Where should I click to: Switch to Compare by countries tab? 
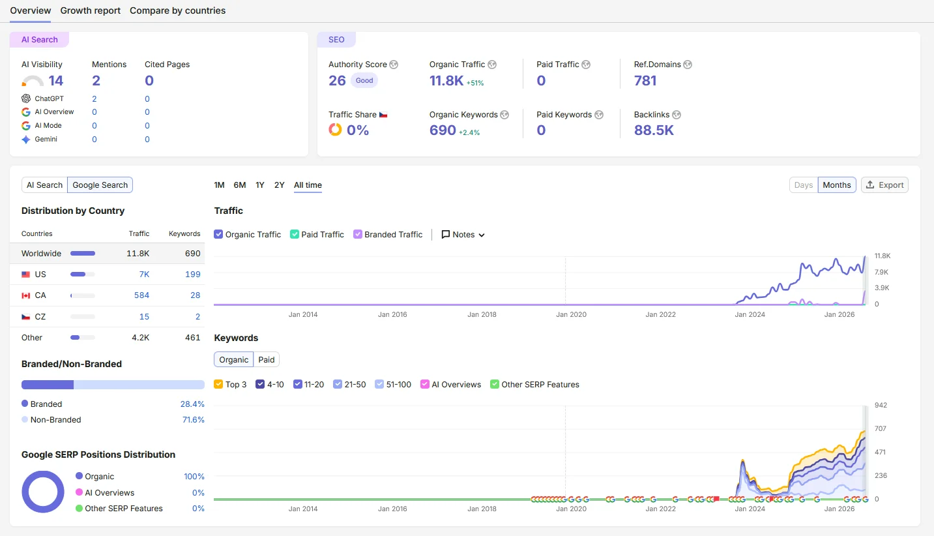[178, 10]
